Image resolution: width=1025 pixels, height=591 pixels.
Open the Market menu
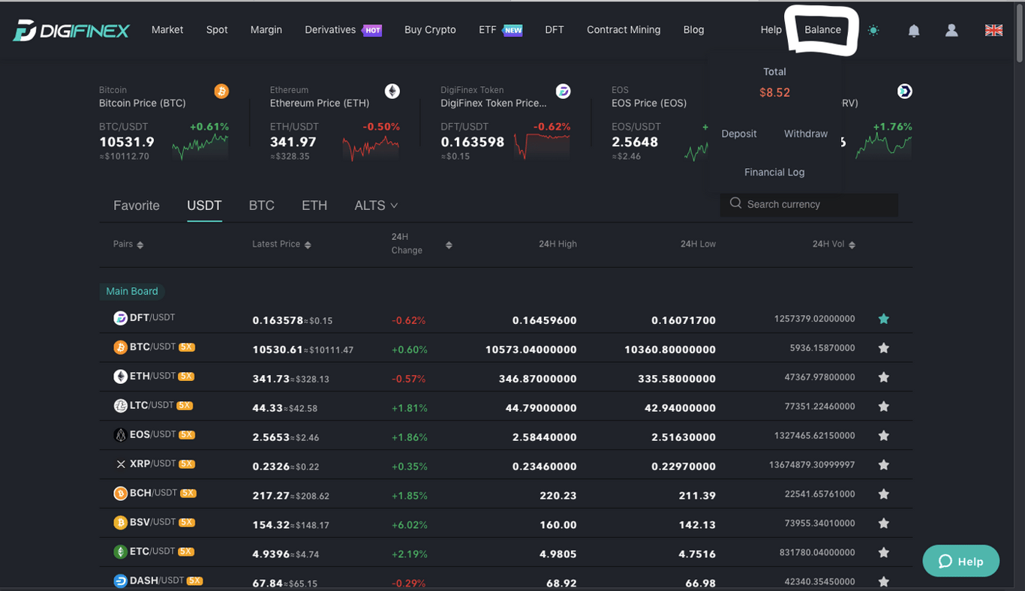pyautogui.click(x=167, y=30)
